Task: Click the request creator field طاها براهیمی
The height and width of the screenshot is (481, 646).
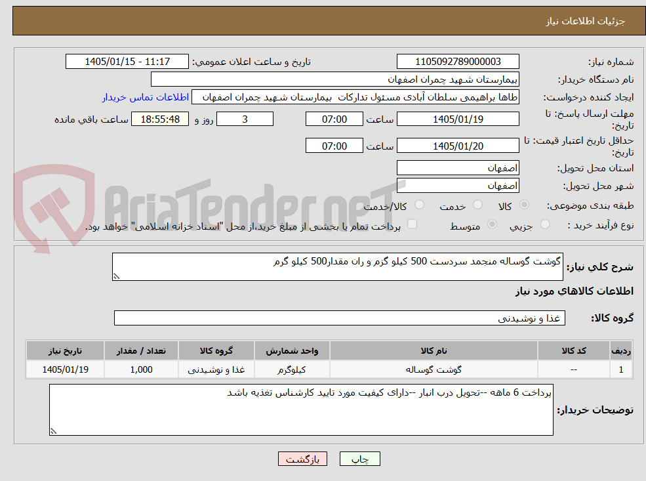Action: pos(355,97)
